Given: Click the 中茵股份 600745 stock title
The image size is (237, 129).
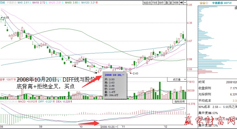Looking at the screenshot, I should pyautogui.click(x=222, y=3).
